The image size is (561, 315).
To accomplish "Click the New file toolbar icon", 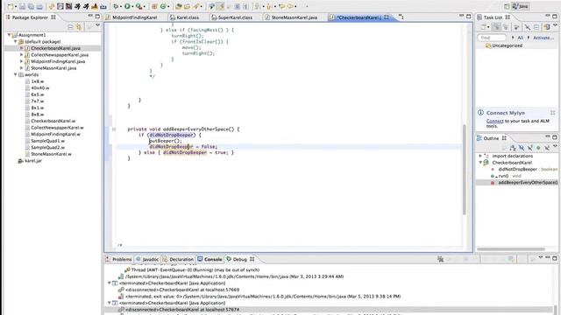I will click(11, 6).
